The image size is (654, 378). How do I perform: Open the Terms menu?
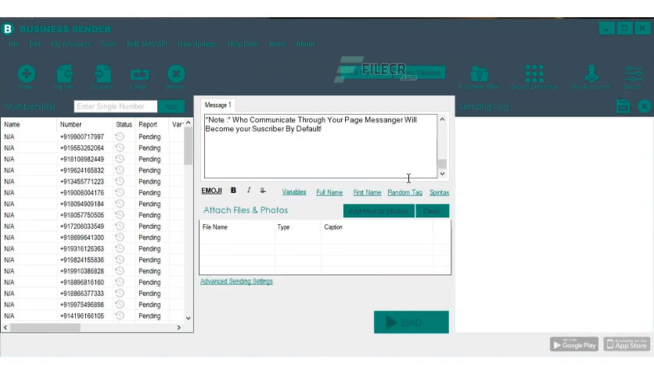pos(277,44)
